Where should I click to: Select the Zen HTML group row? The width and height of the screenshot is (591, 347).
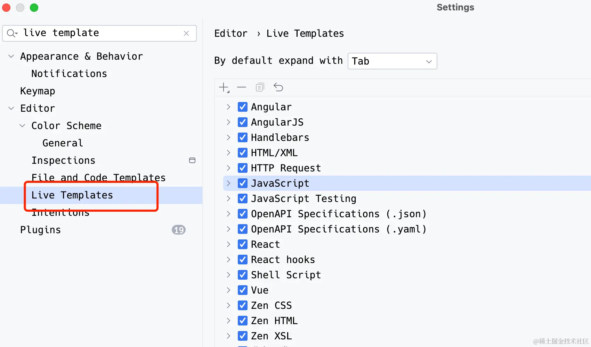tap(274, 321)
